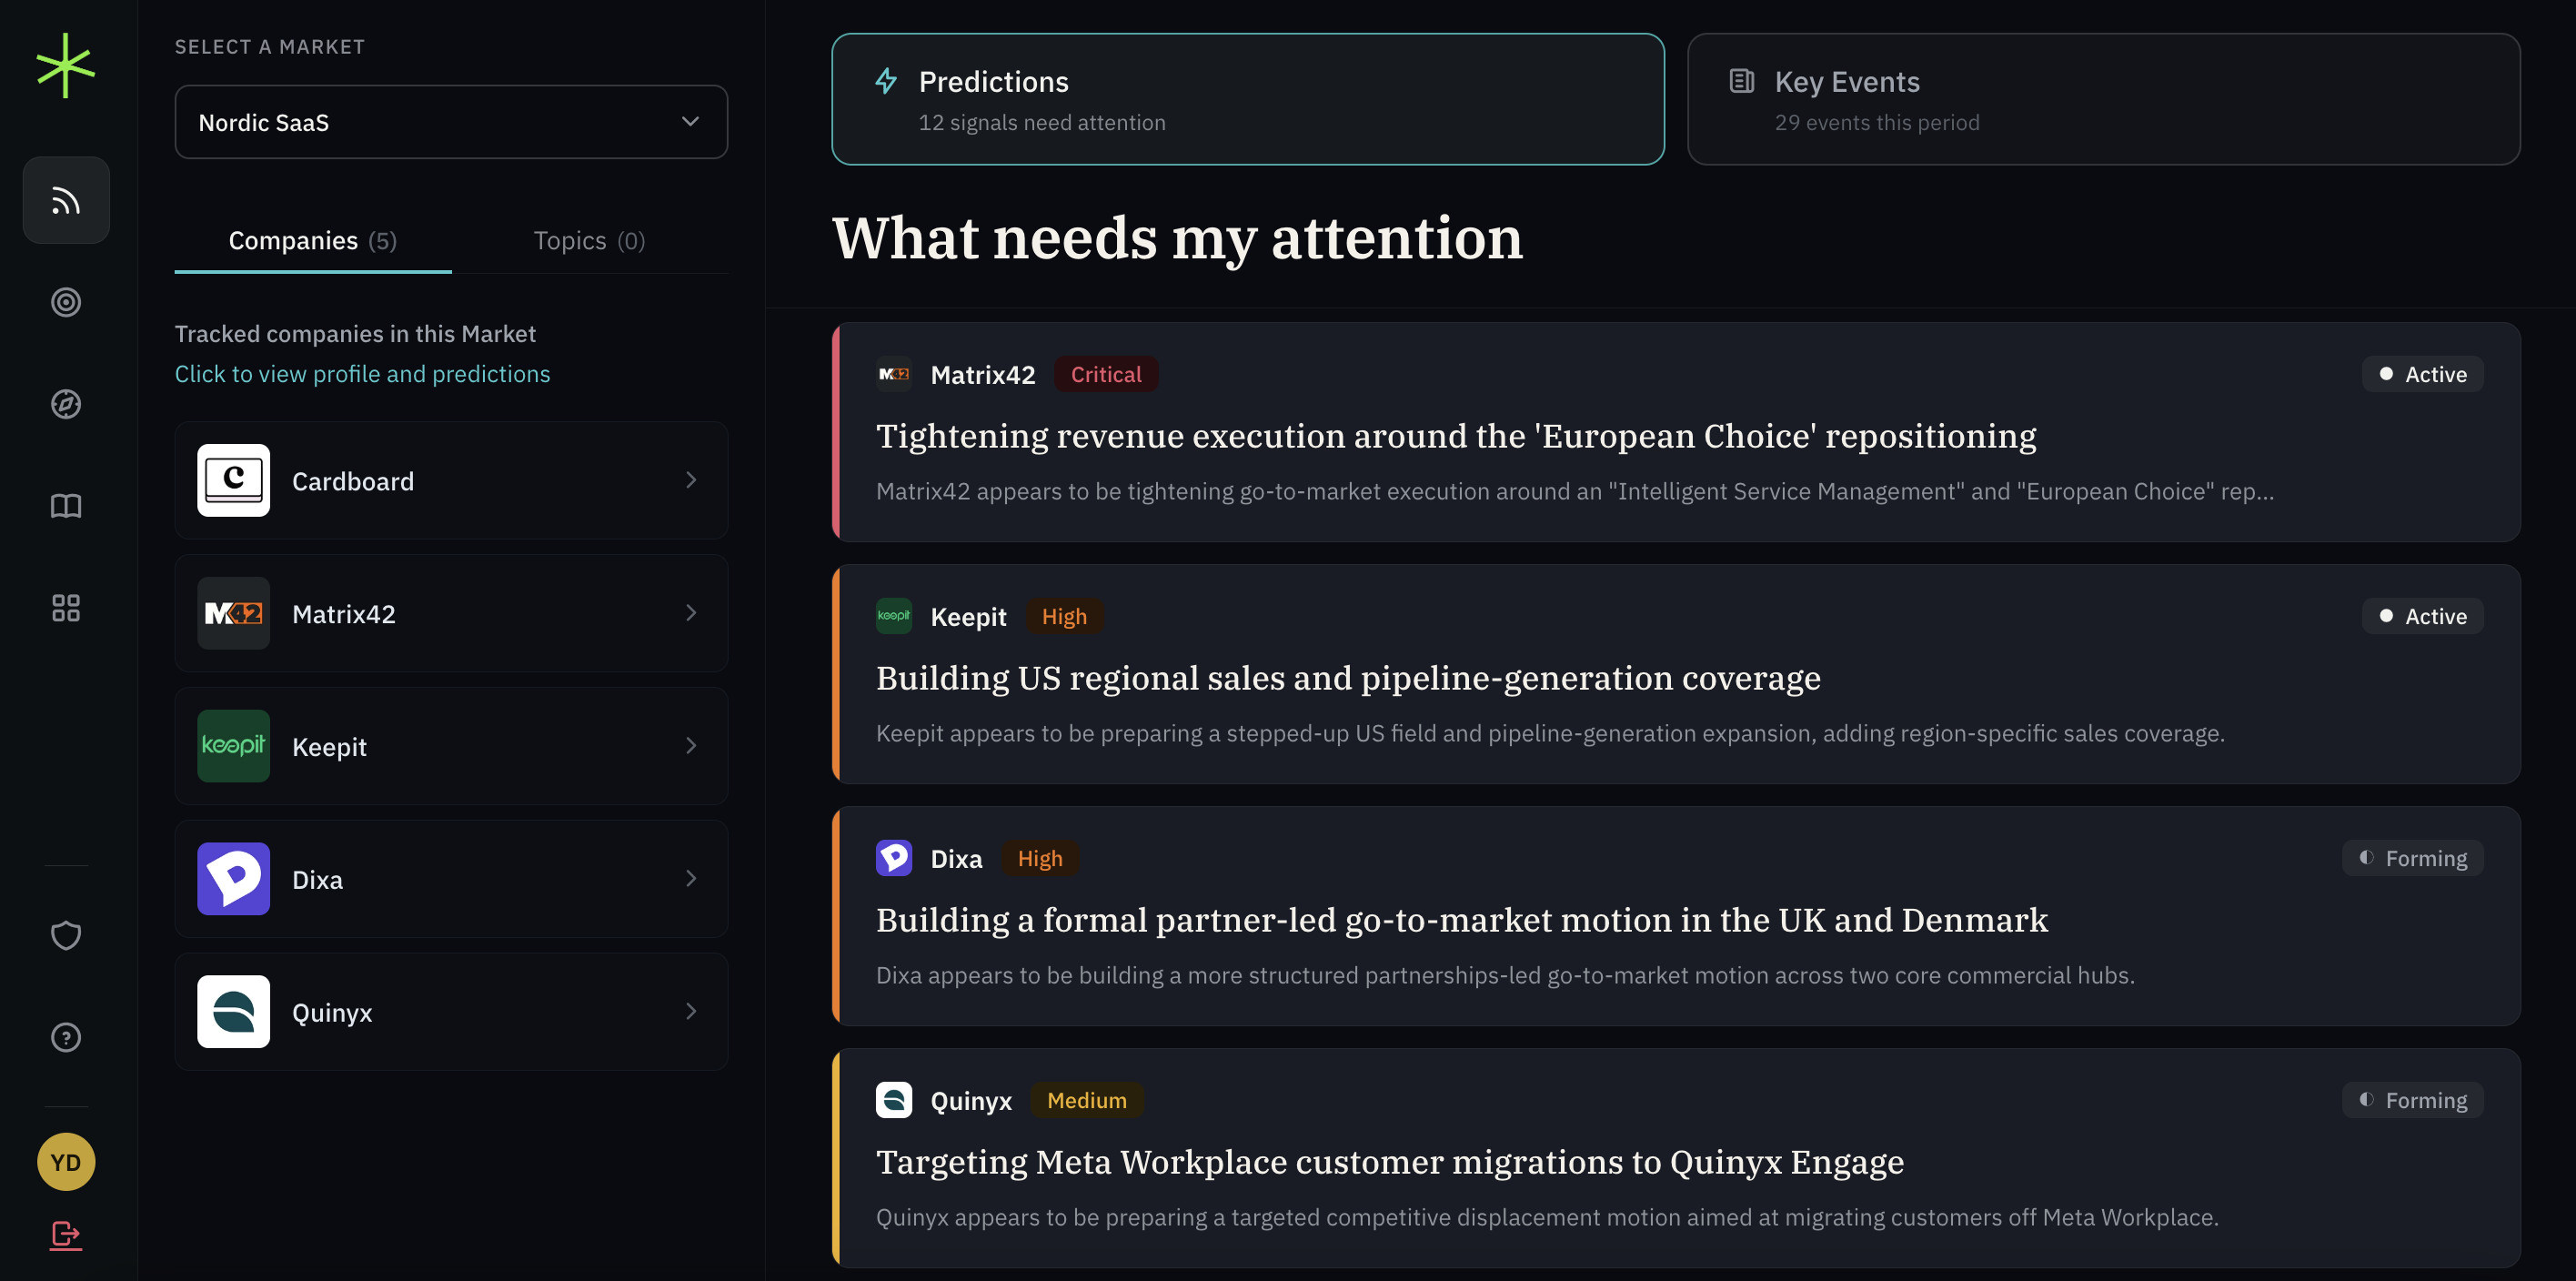
Task: Open Quinyx company name in list
Action: click(x=332, y=1013)
